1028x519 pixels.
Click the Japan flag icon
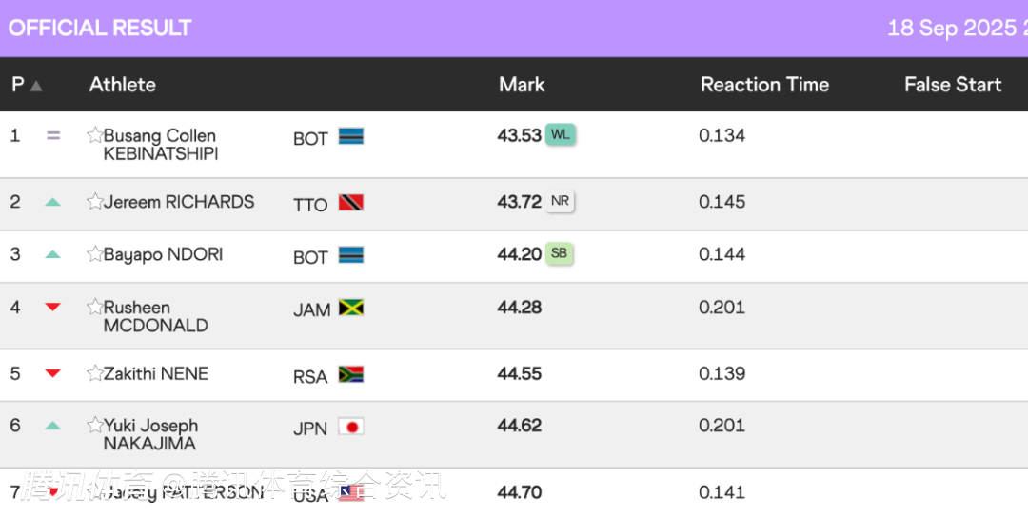click(351, 427)
